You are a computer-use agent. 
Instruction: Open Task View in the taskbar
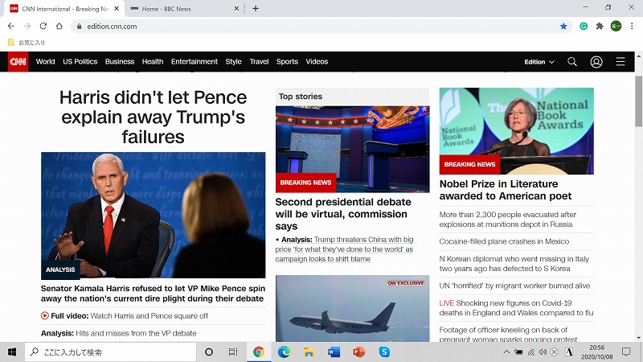click(x=233, y=352)
